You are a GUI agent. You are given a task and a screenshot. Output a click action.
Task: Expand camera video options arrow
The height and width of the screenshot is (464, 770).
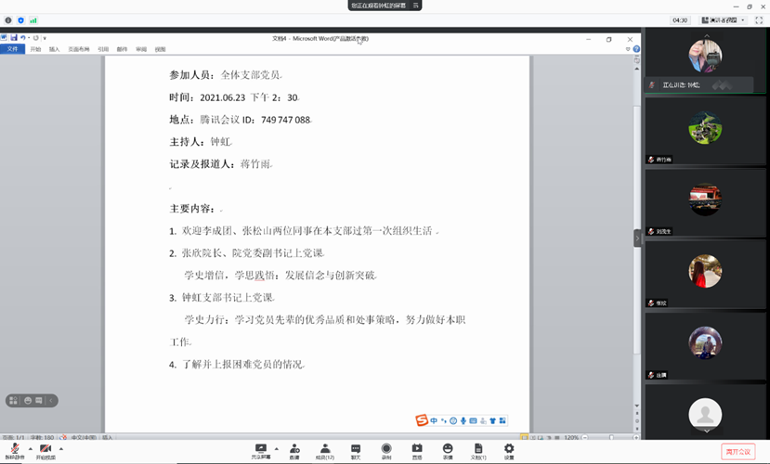tap(61, 448)
